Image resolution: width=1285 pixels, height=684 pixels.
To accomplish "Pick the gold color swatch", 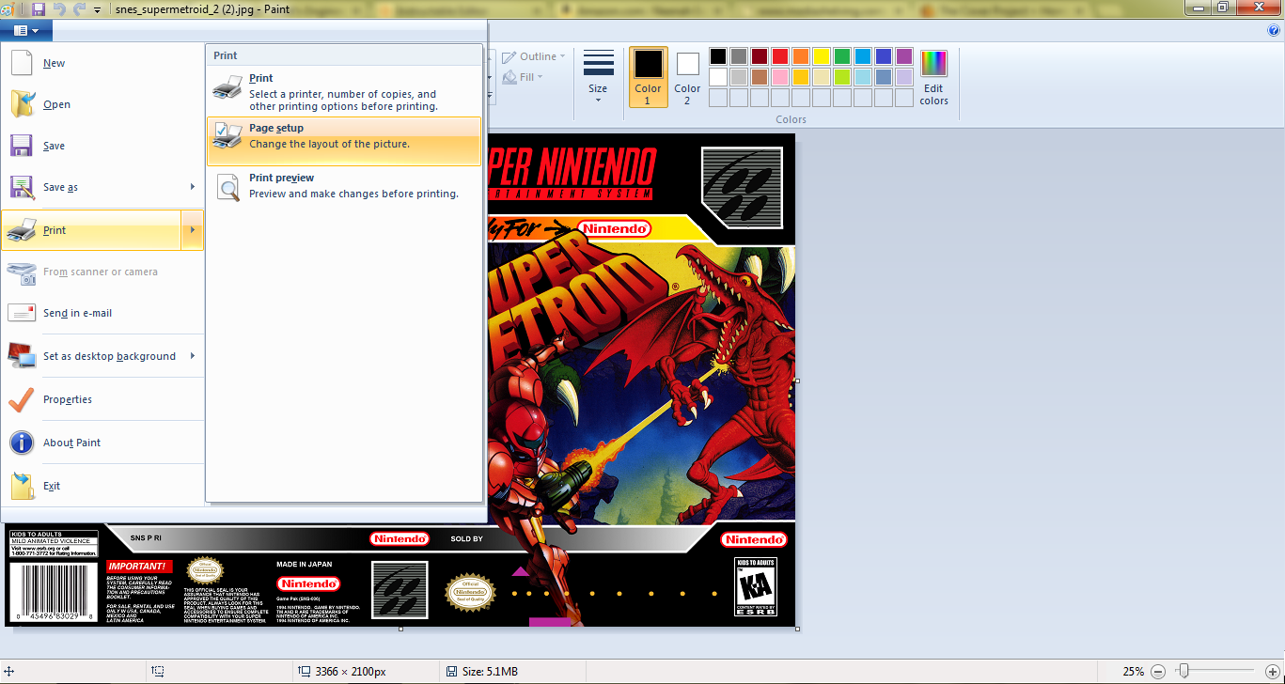I will click(x=801, y=77).
